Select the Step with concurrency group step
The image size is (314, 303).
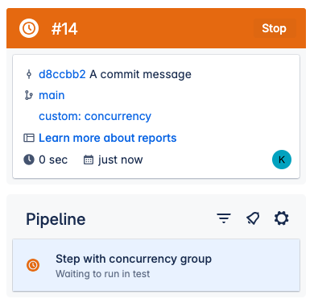click(156, 265)
